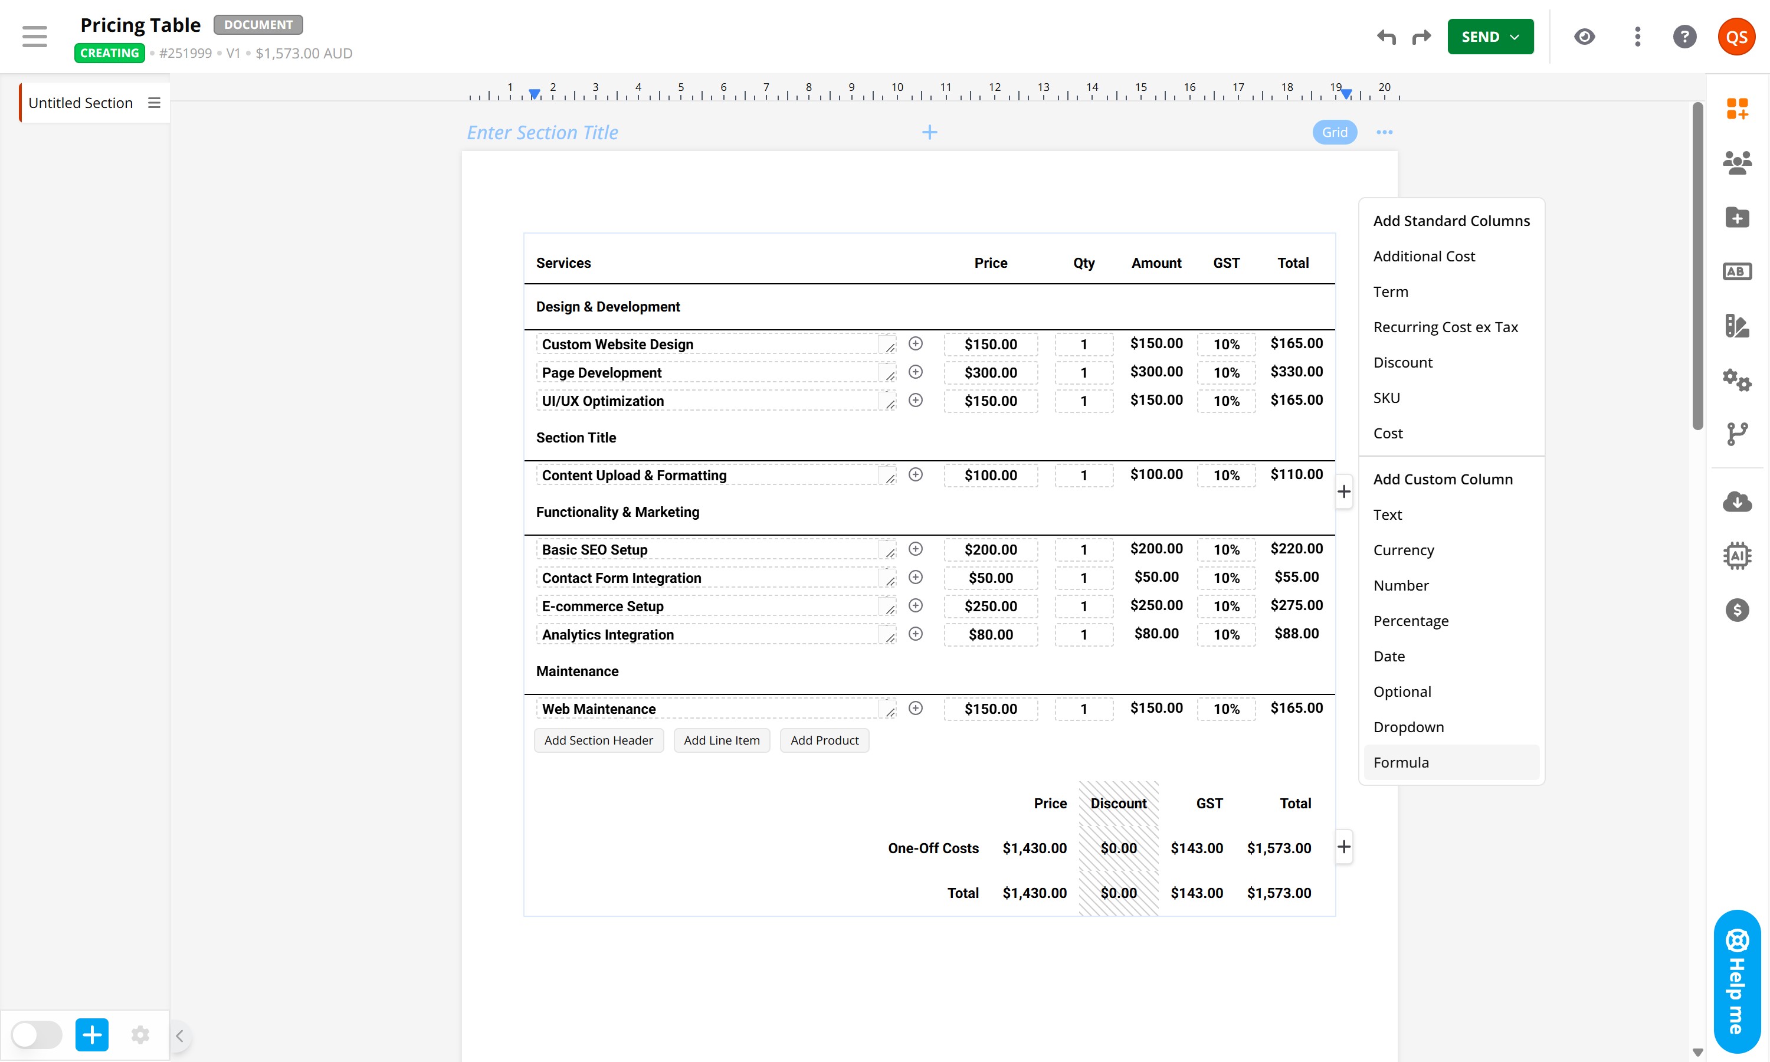
Task: Click the Add Line Item button
Action: coord(721,740)
